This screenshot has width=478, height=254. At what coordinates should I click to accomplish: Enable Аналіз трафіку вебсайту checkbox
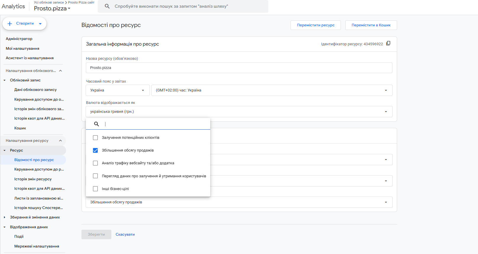point(95,163)
